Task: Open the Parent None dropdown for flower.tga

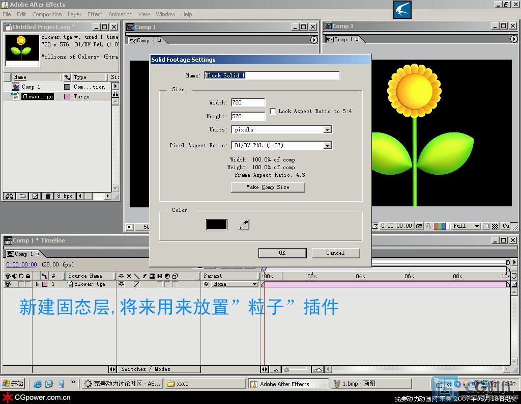Action: tap(234, 284)
